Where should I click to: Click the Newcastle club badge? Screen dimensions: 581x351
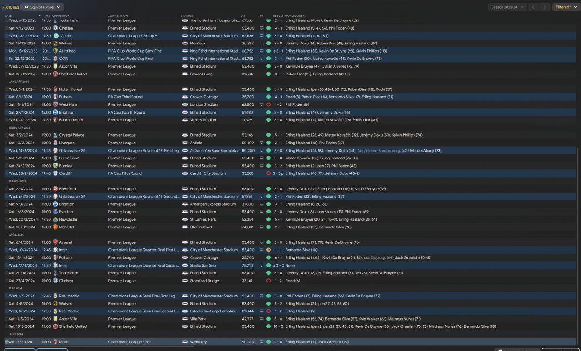pos(55,219)
